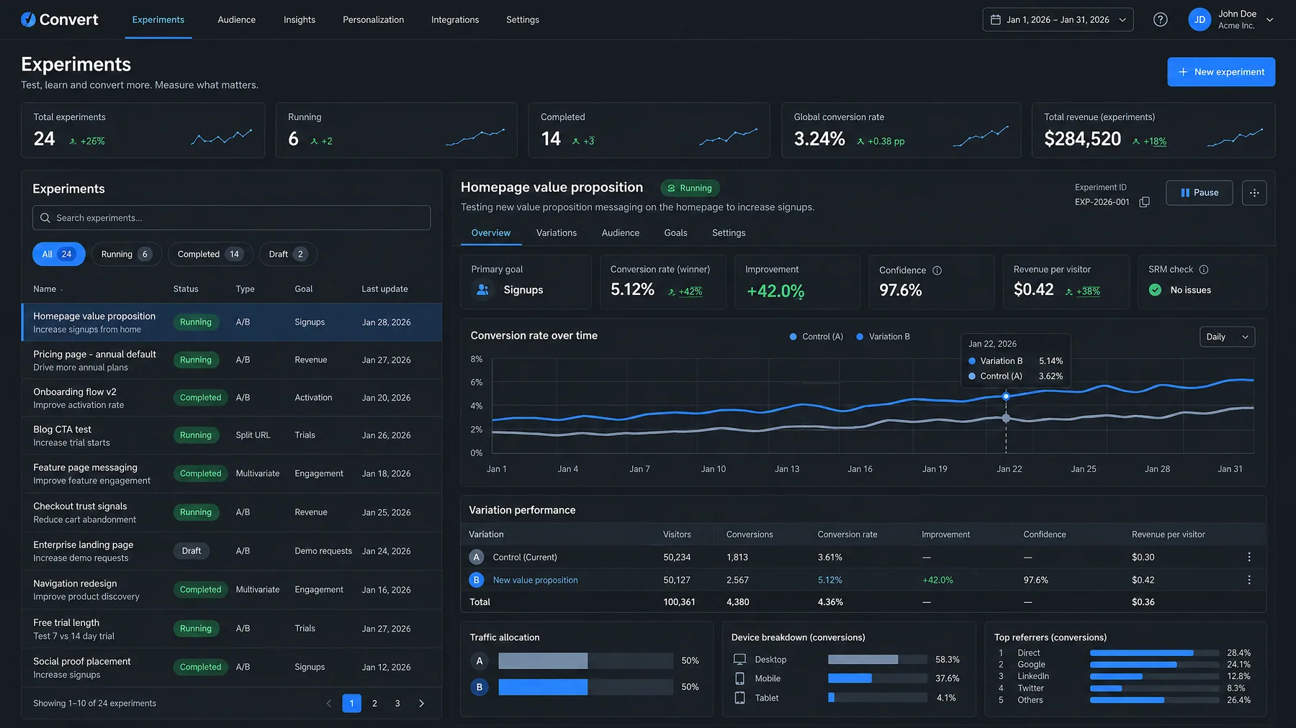
Task: Click the JD user avatar
Action: pos(1200,19)
